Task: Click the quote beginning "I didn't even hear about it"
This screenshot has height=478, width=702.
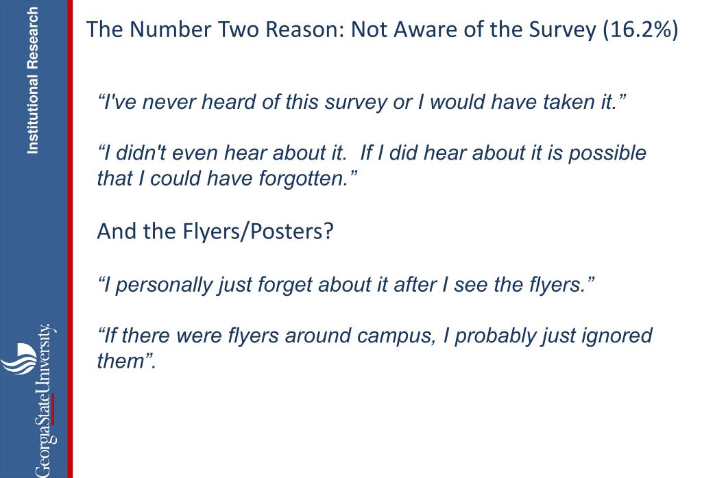Action: [x=372, y=166]
